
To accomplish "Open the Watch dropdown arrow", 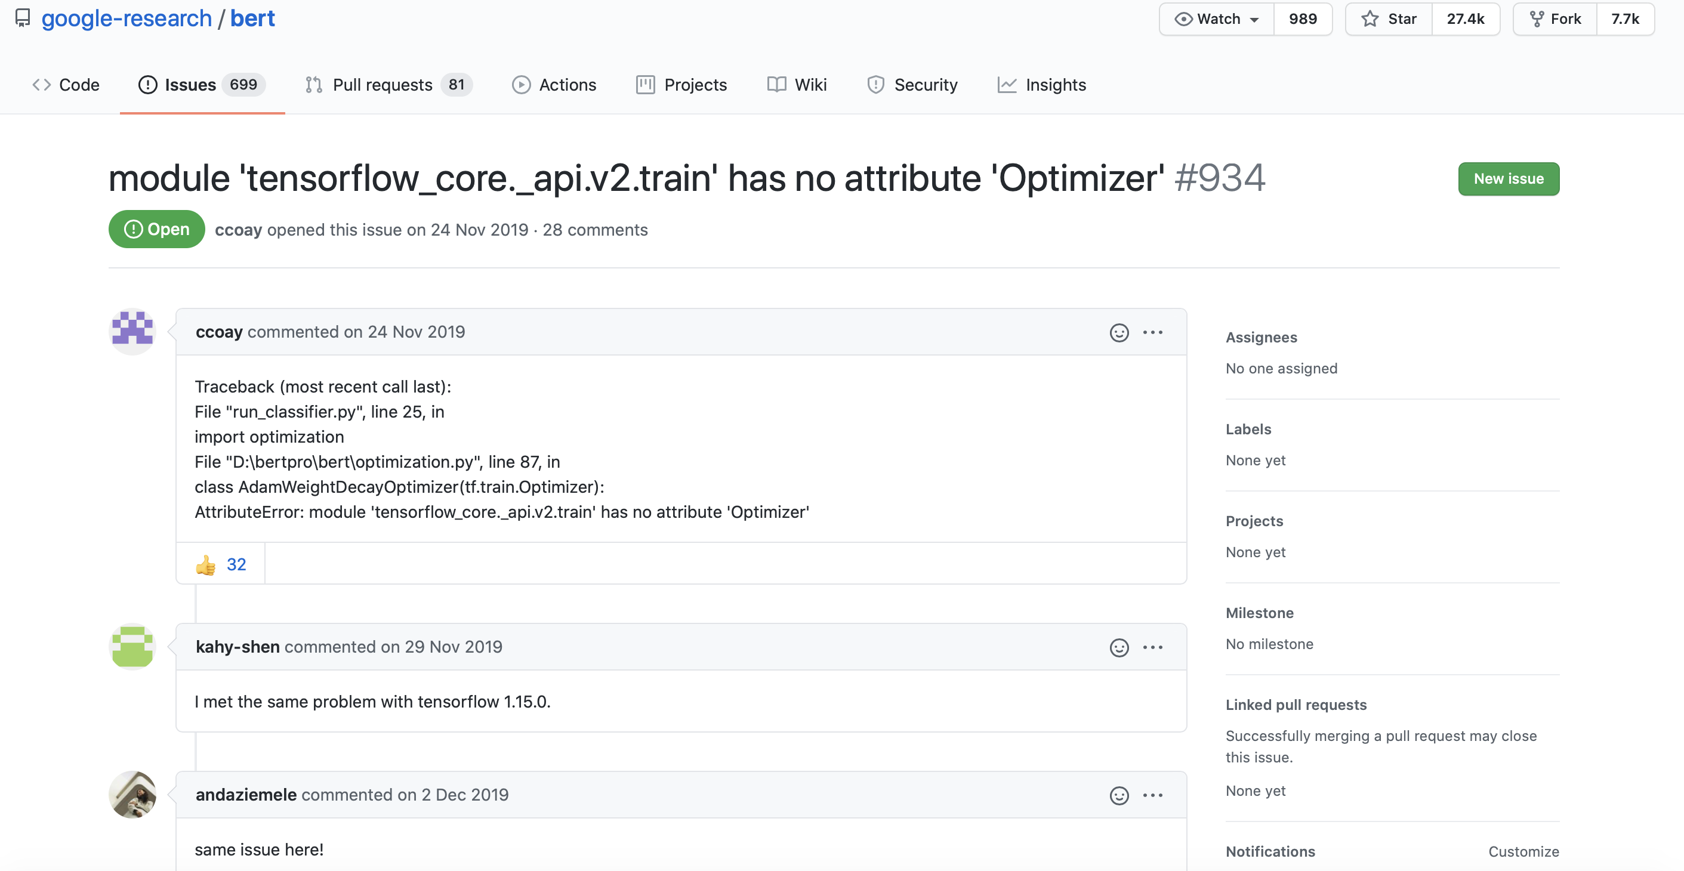I will pos(1254,19).
